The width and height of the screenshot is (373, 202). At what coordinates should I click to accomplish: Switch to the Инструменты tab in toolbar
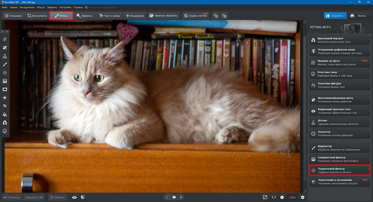(37, 16)
